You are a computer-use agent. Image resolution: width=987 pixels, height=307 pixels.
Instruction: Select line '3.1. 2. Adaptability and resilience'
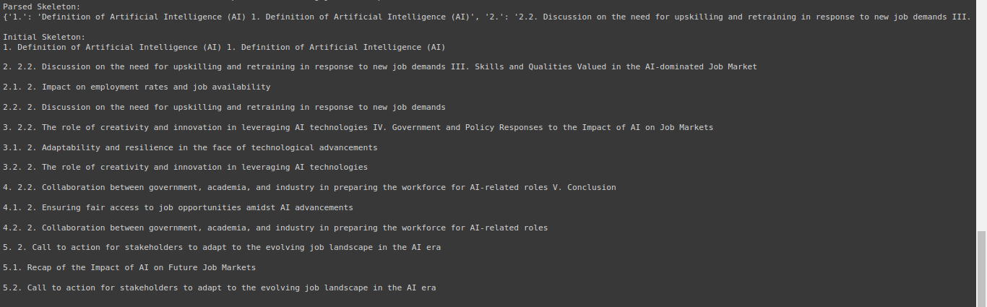(190, 147)
